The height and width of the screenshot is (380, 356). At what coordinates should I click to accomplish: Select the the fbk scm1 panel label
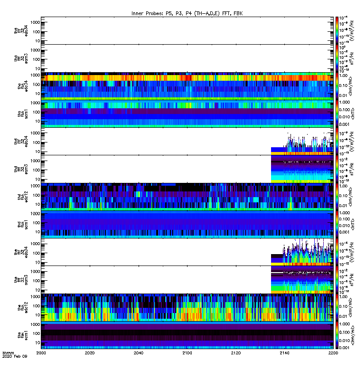(x=23, y=335)
